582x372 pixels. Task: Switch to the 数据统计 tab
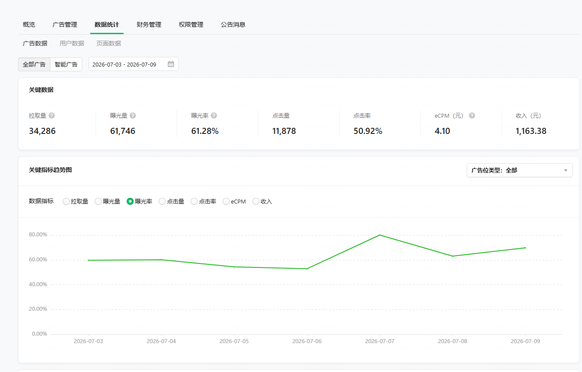[107, 25]
